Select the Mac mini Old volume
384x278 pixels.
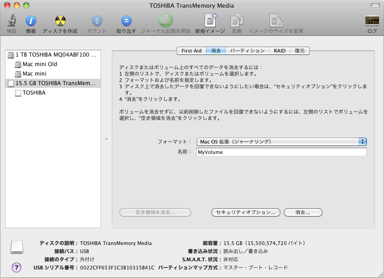[x=53, y=64]
